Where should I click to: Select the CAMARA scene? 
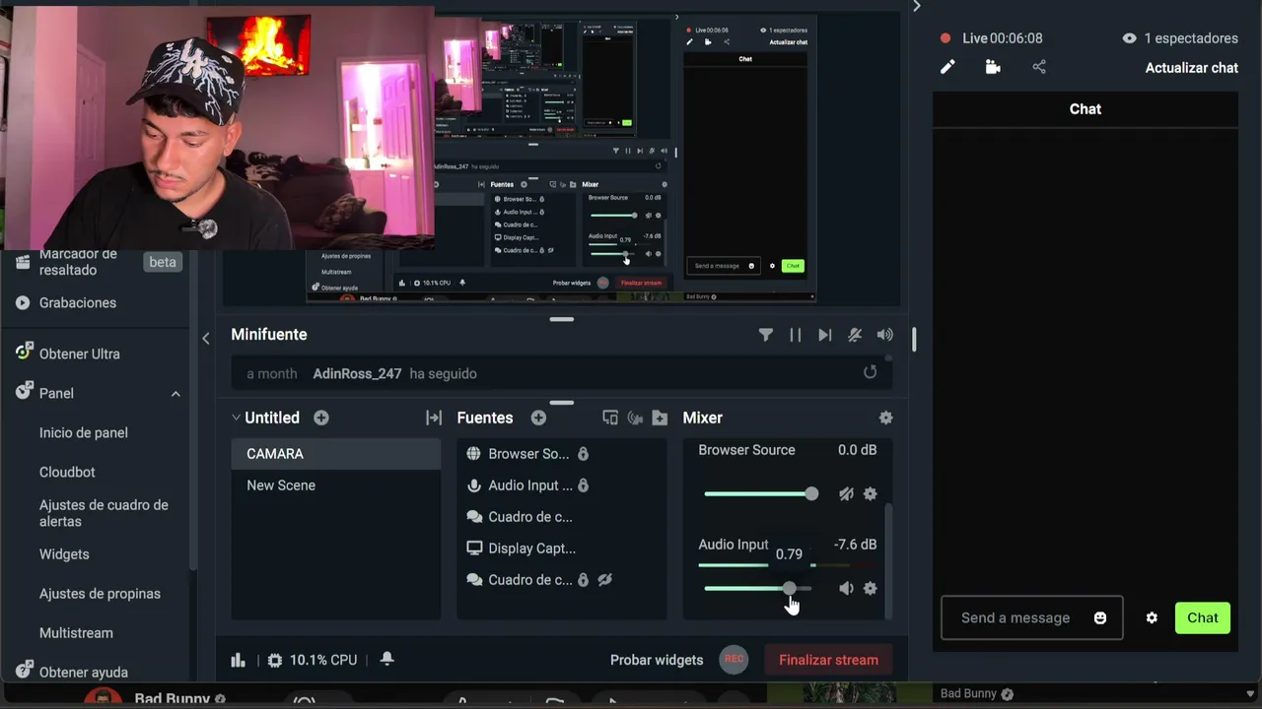click(x=336, y=454)
